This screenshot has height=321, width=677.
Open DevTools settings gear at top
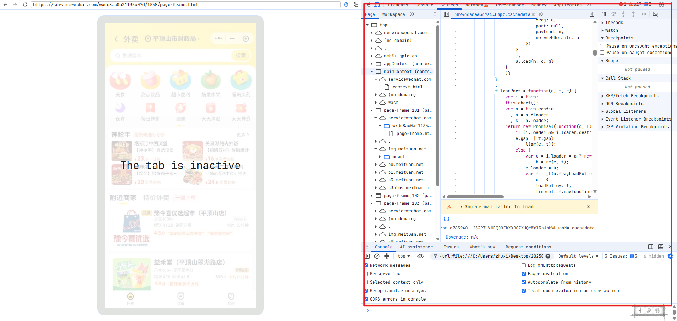tap(661, 5)
